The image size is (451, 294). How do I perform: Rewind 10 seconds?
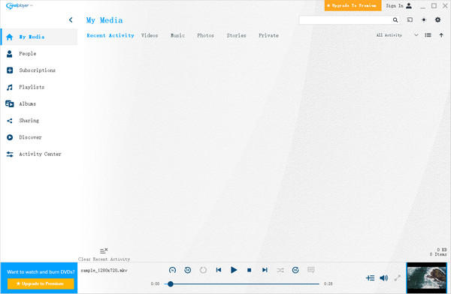187,270
